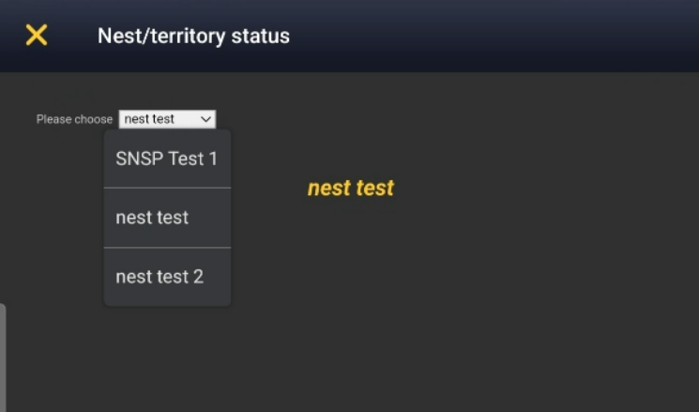
Task: Select 'SNSP Test 1' from the list
Action: click(x=166, y=159)
